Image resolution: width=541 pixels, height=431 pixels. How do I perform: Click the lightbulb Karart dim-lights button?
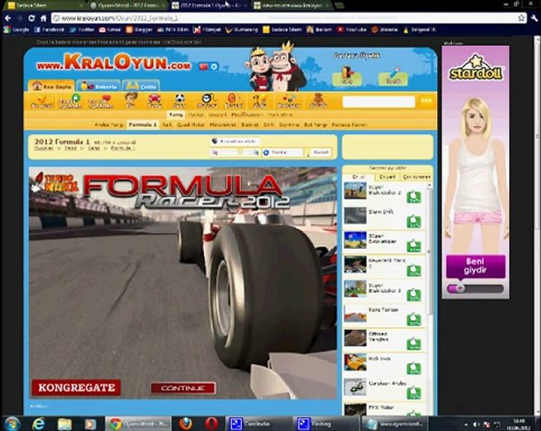coord(318,153)
